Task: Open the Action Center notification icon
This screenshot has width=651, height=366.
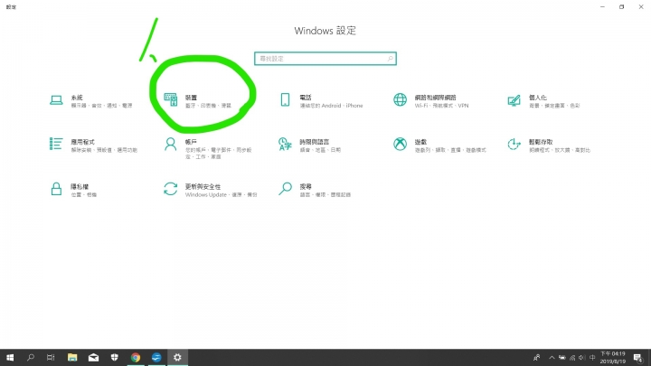Action: click(x=638, y=357)
